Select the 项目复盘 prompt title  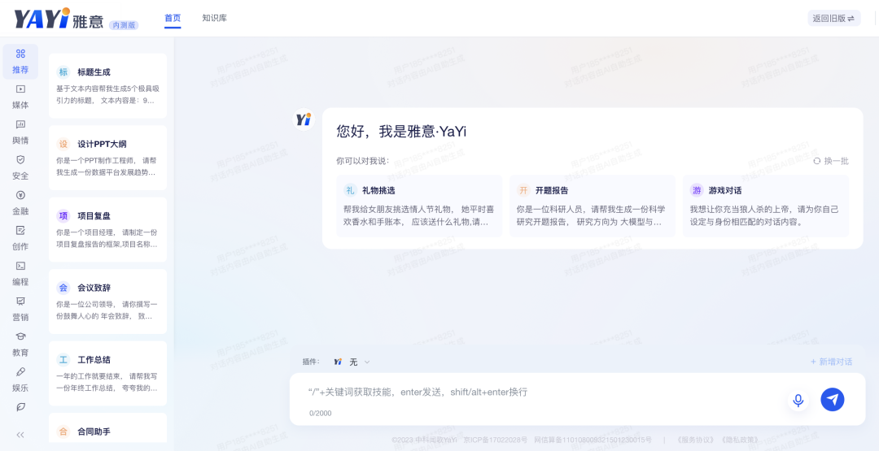(94, 216)
